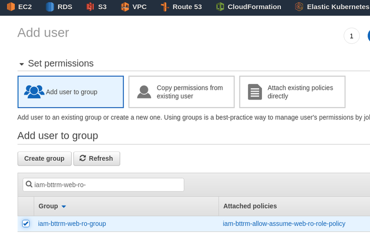Uncheck the iam-bttrm-web-ro-group checkbox

26,223
